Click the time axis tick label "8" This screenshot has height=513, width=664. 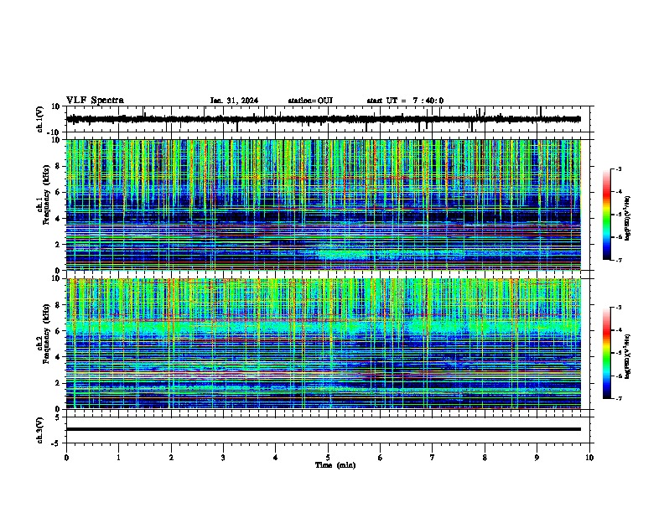click(x=485, y=458)
